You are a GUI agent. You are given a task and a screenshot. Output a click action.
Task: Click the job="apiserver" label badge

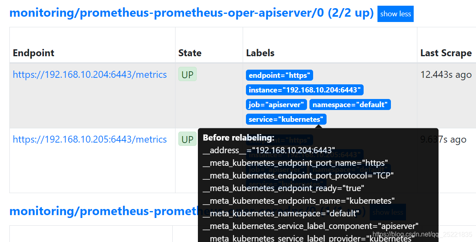276,104
